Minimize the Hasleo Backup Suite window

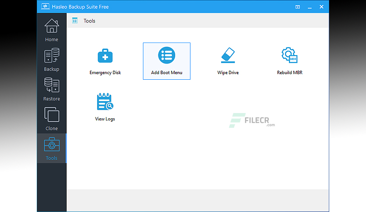click(x=310, y=7)
